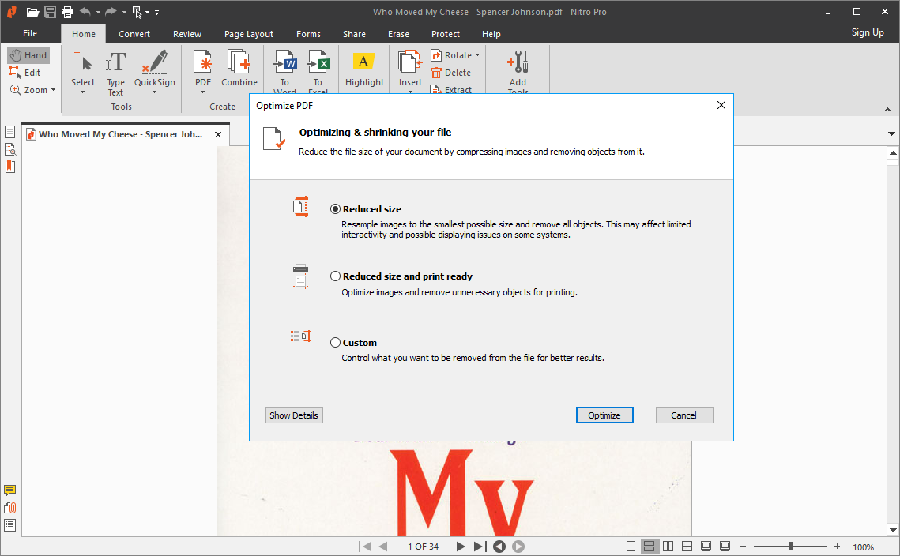
Task: Open the Page Layout tab
Action: click(249, 34)
